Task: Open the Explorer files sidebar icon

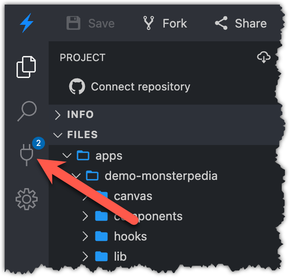Action: click(26, 67)
